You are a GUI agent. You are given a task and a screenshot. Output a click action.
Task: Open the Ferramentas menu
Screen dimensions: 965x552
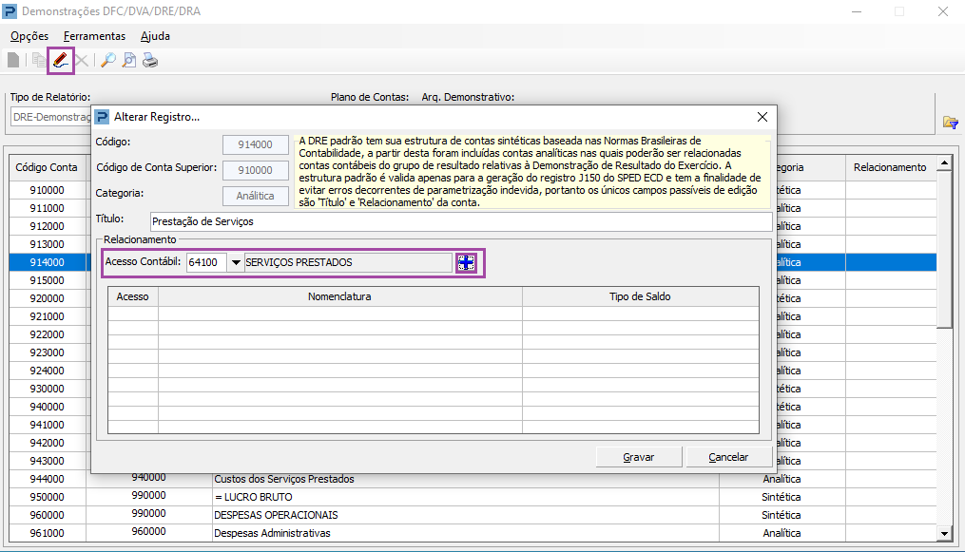(94, 35)
